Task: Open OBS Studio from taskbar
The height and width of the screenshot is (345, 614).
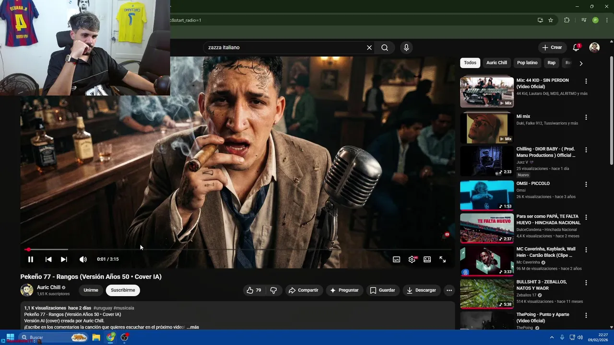Action: (x=125, y=337)
